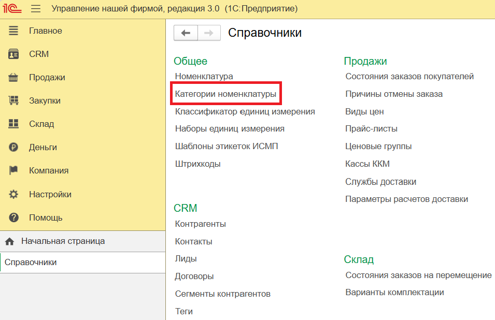The height and width of the screenshot is (320, 495).
Task: Open Сегменты контрагентов link
Action: coord(223,294)
